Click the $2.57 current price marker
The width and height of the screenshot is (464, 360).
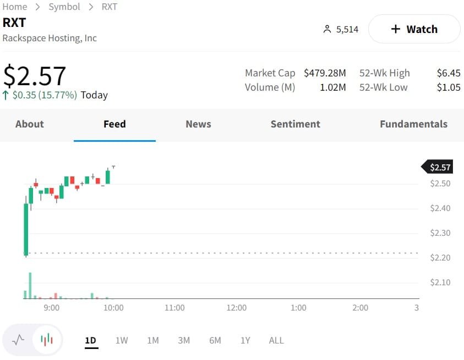coord(440,167)
